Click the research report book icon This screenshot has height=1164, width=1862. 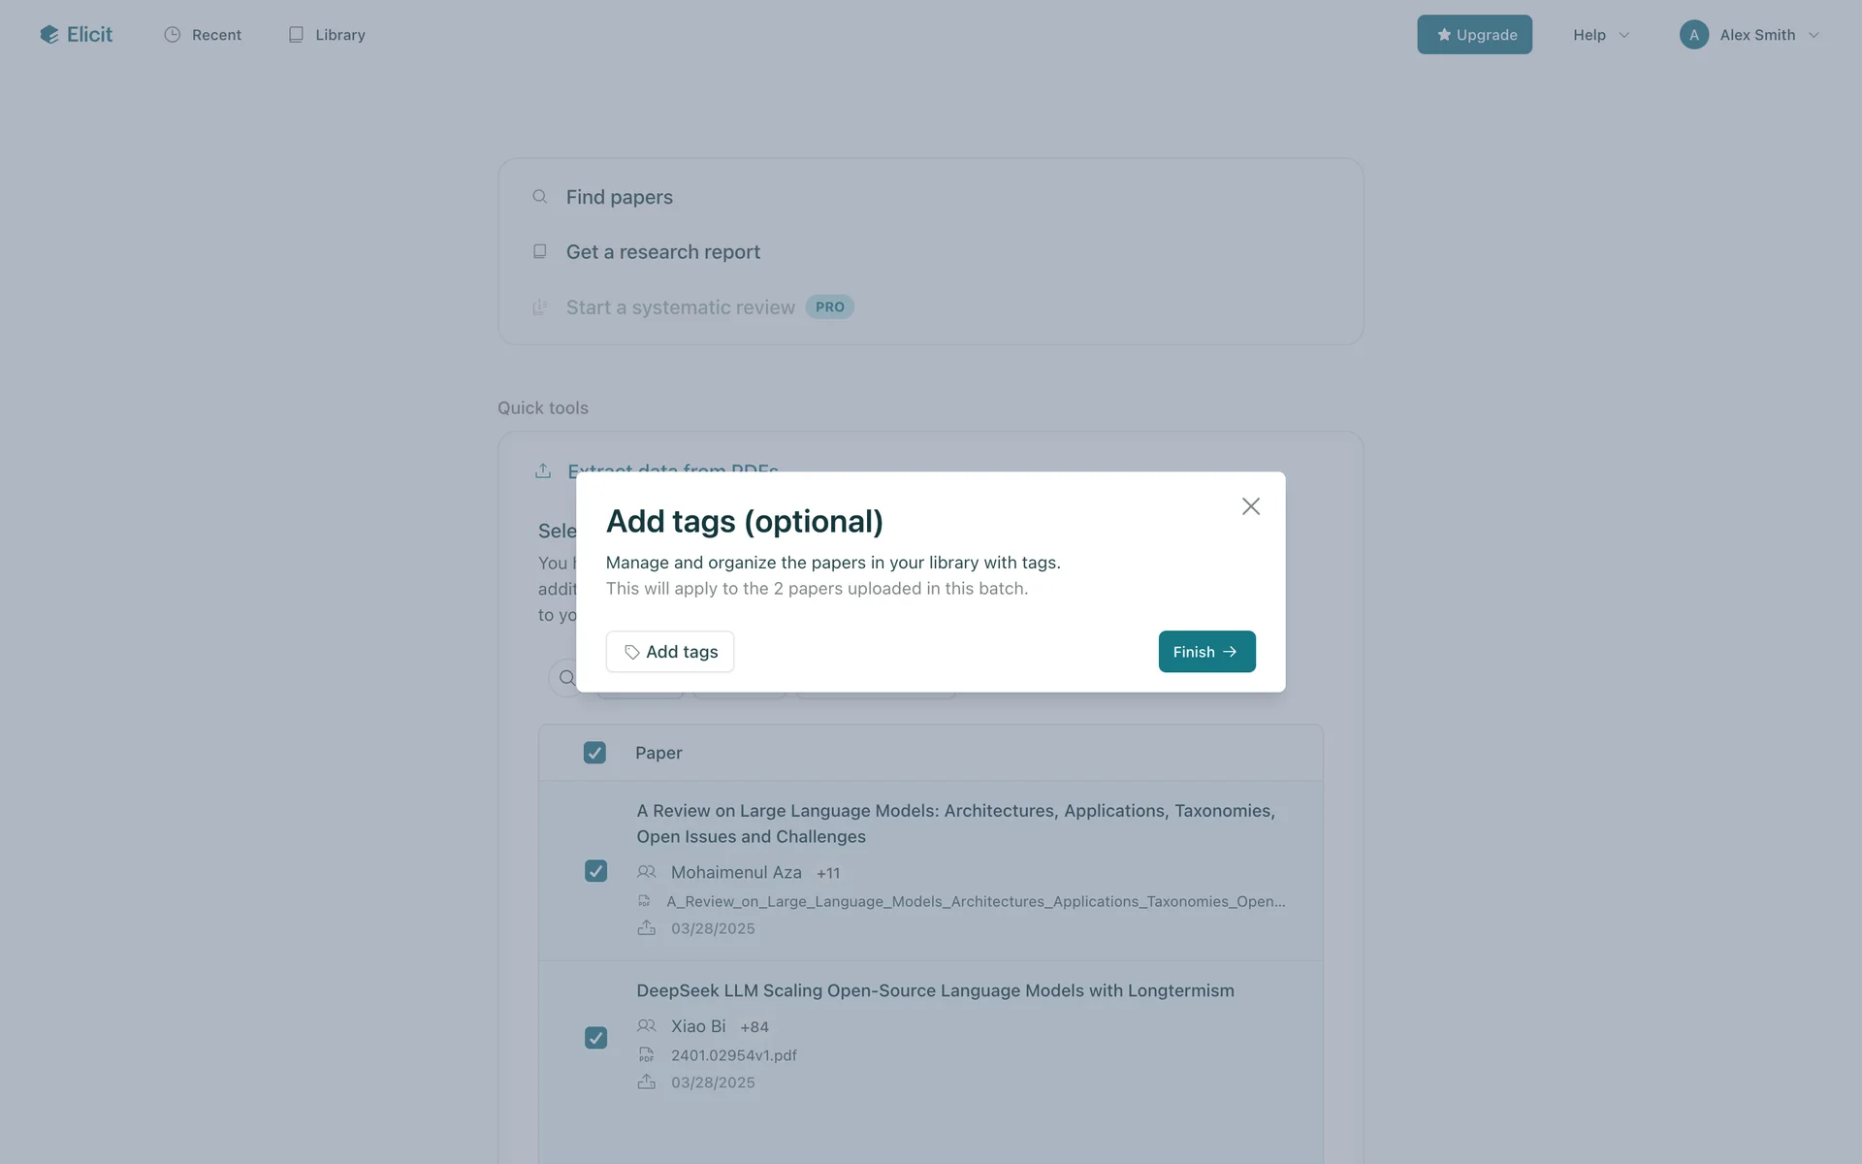point(540,252)
